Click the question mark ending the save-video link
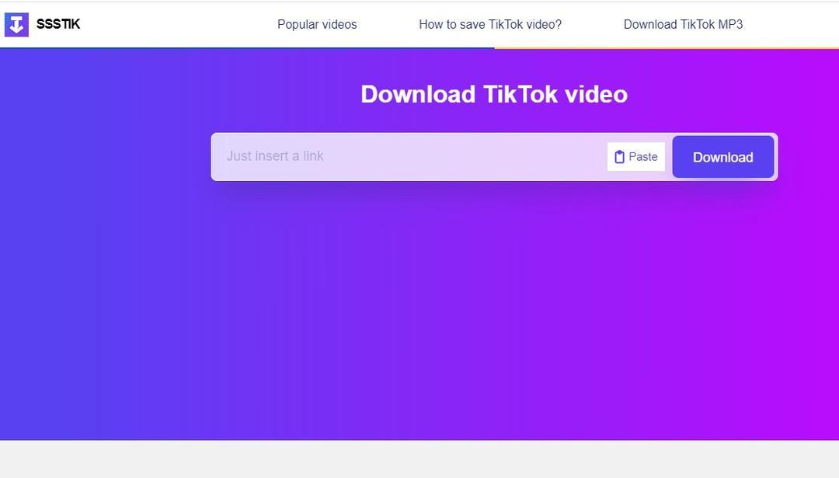Viewport: 839px width, 478px height. (x=559, y=24)
